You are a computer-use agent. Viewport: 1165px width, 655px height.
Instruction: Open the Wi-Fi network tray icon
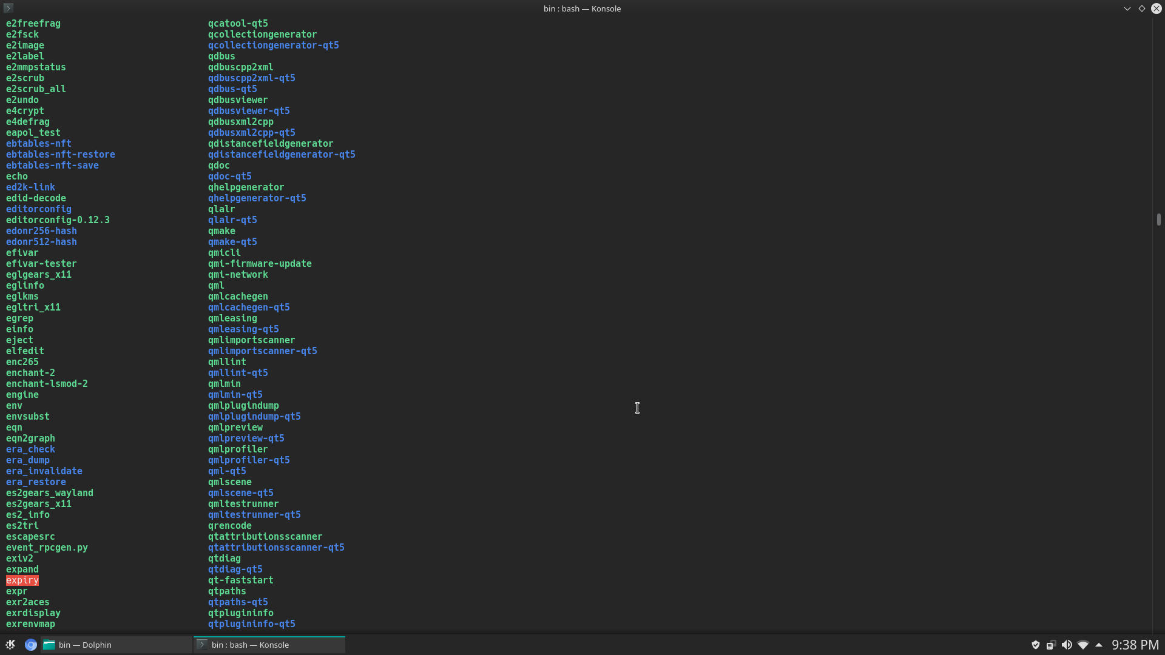[1083, 645]
